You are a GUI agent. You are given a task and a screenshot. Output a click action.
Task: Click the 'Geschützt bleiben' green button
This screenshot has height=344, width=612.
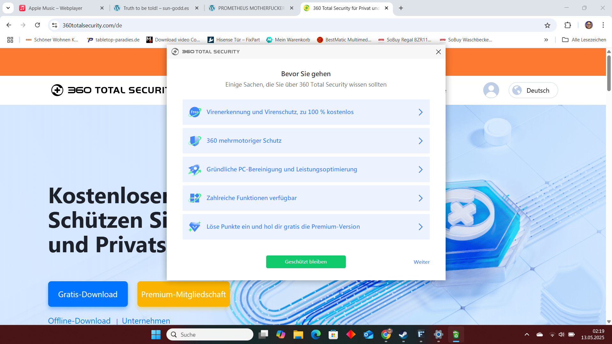(306, 262)
